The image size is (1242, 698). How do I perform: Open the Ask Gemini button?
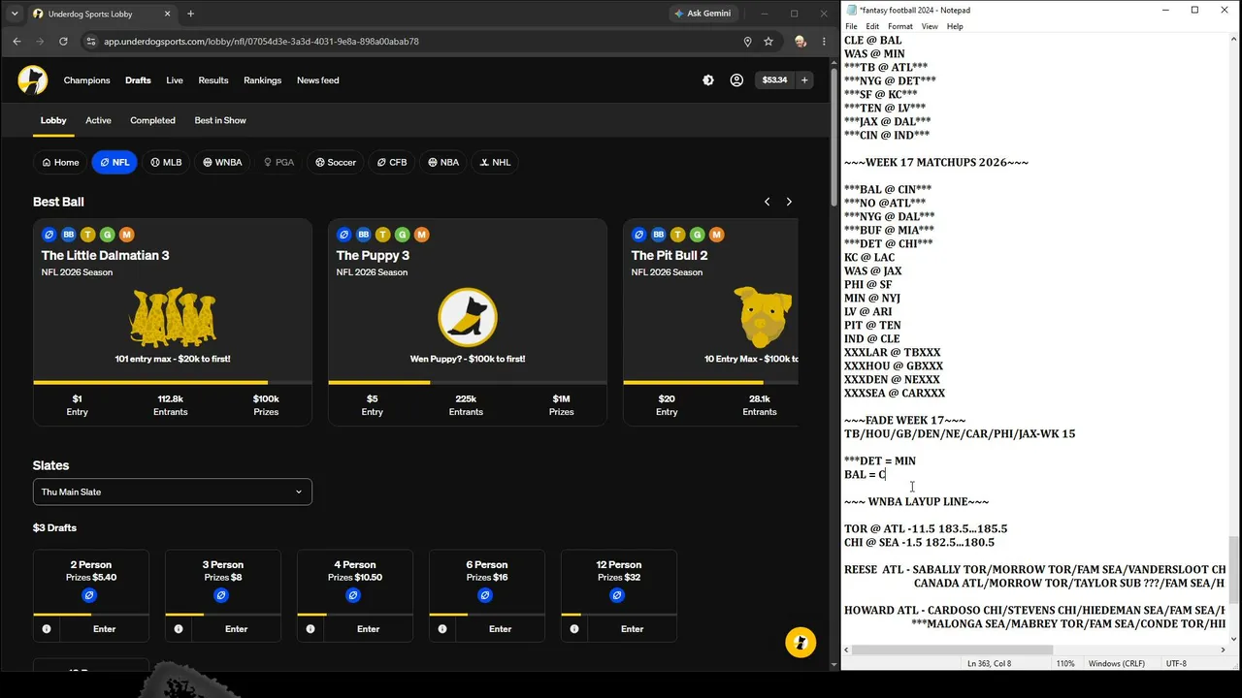pos(705,14)
